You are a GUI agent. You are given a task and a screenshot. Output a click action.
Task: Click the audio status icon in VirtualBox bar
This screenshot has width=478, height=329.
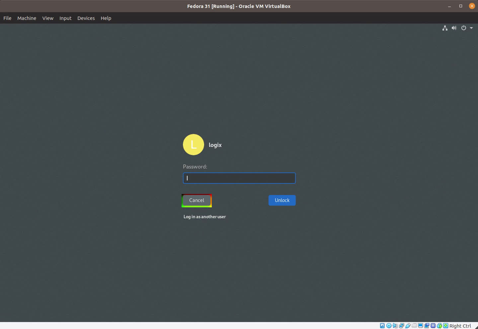395,326
